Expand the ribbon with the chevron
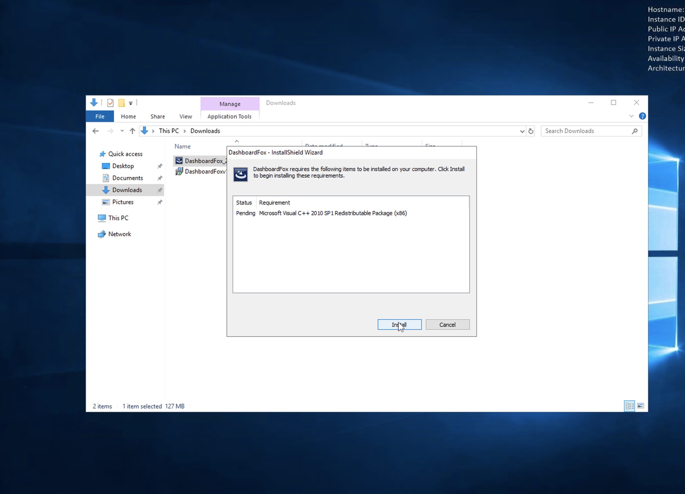This screenshot has height=494, width=685. coord(631,116)
